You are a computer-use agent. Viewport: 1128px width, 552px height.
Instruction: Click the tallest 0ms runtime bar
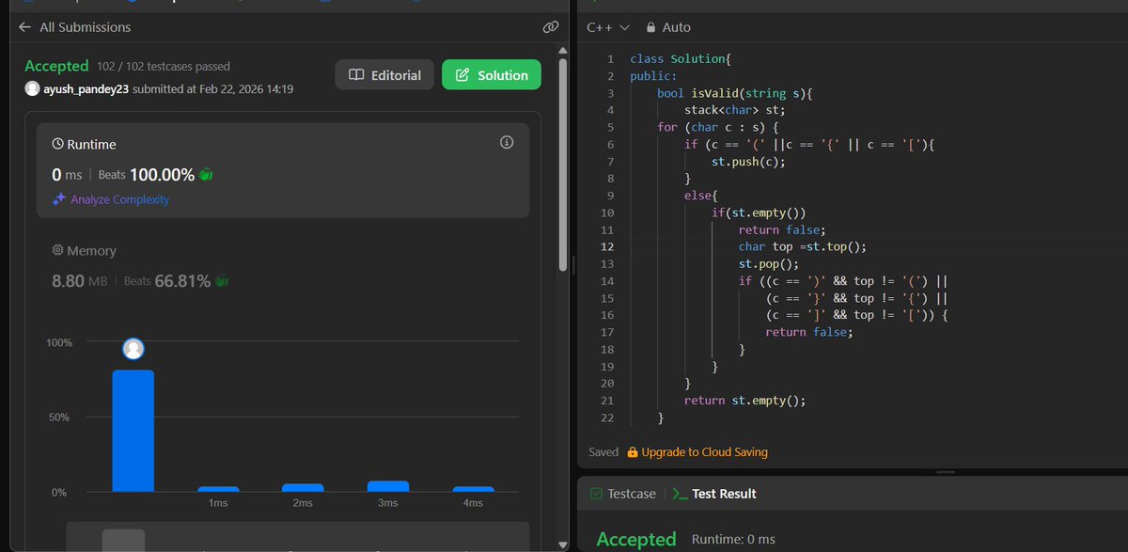point(133,430)
